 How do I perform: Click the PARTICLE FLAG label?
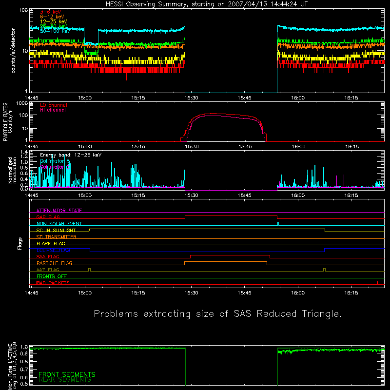[x=55, y=263]
